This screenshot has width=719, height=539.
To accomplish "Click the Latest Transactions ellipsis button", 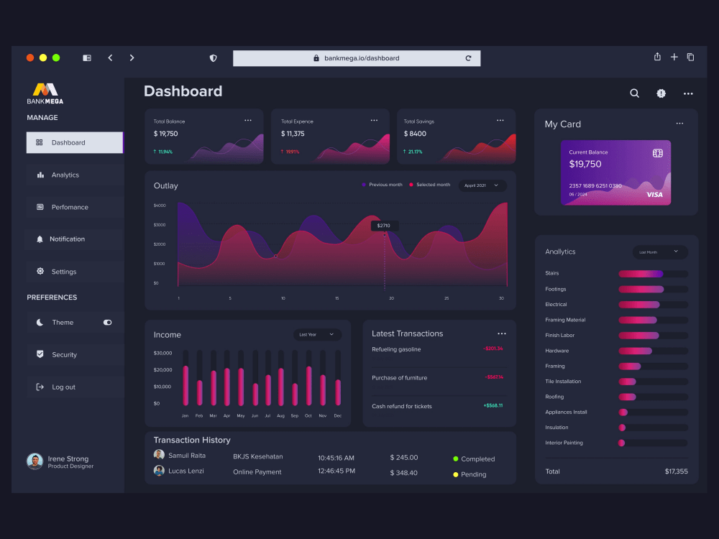I will (x=501, y=333).
